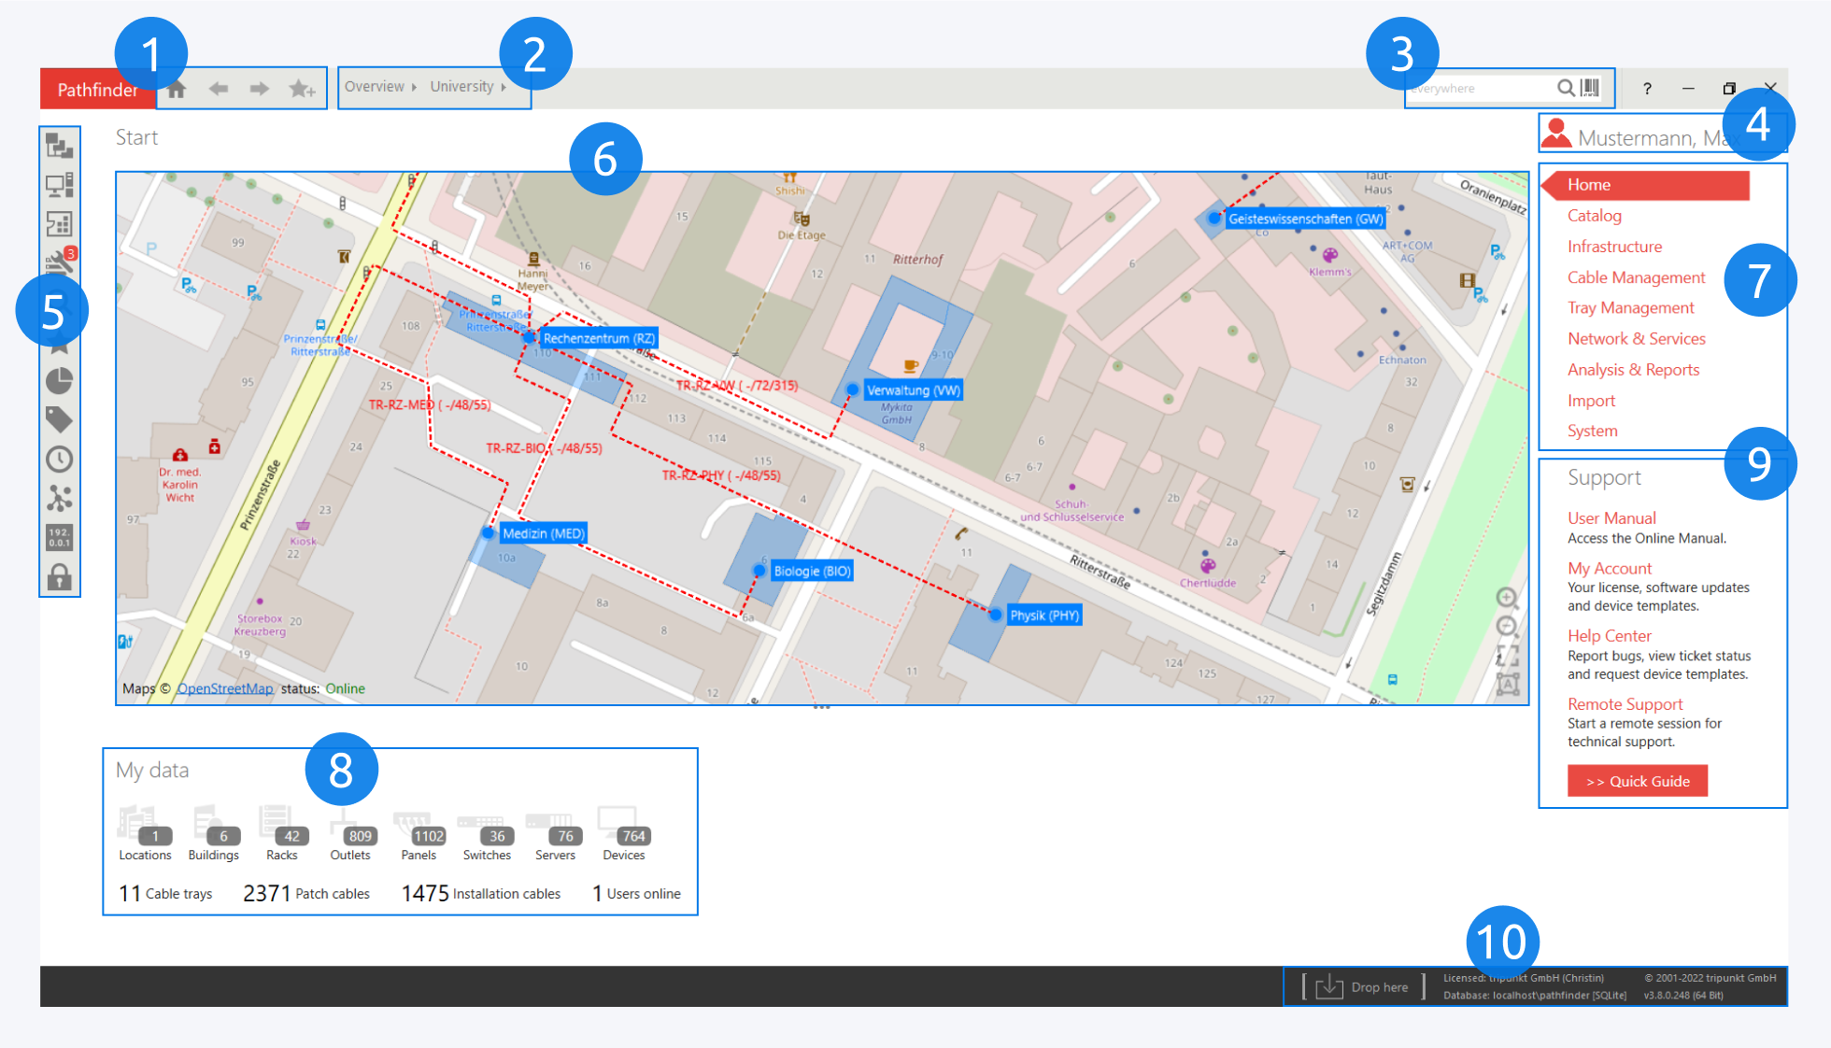Screen dimensions: 1831x1048
Task: Expand the Overview breadcrumb arrow
Action: (414, 87)
